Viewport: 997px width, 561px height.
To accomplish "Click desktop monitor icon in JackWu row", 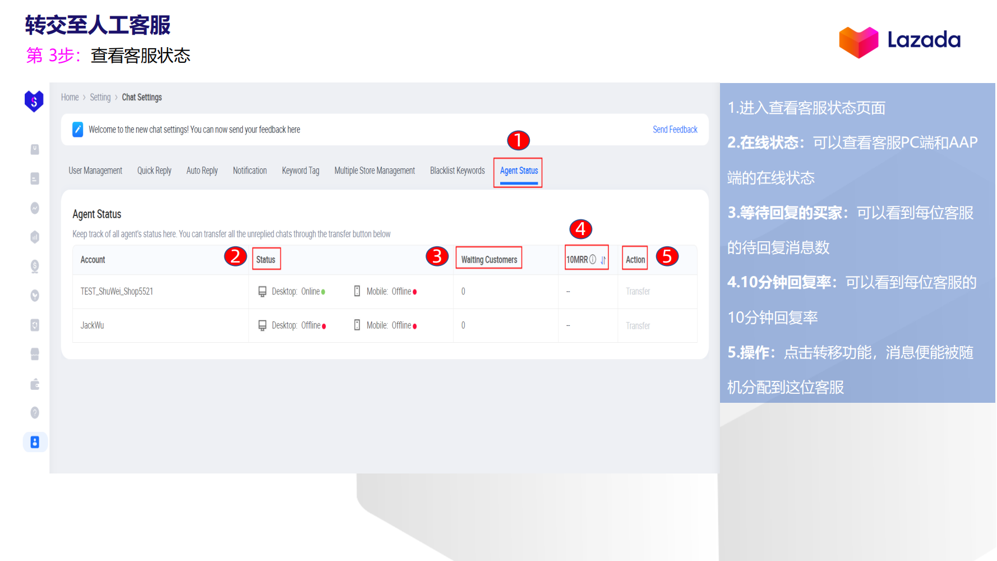I will click(262, 325).
